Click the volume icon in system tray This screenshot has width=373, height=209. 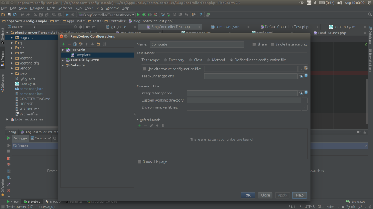click(339, 3)
